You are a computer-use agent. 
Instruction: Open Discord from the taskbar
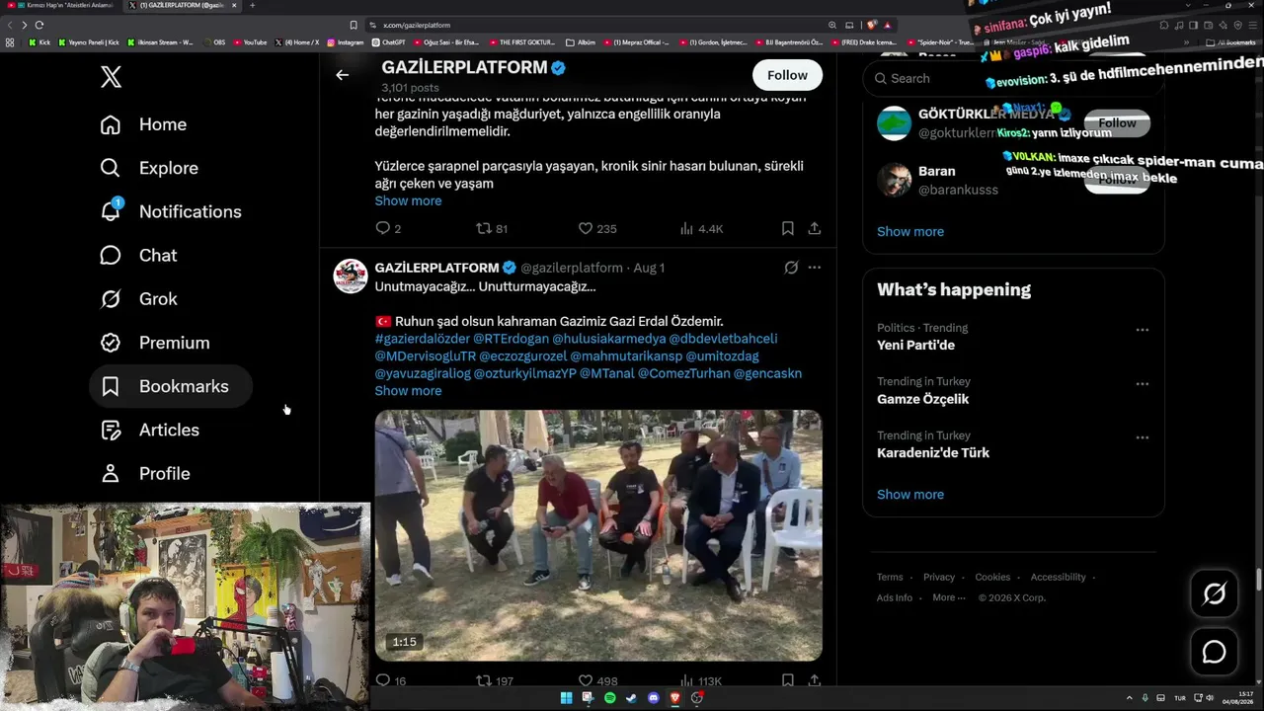click(653, 698)
